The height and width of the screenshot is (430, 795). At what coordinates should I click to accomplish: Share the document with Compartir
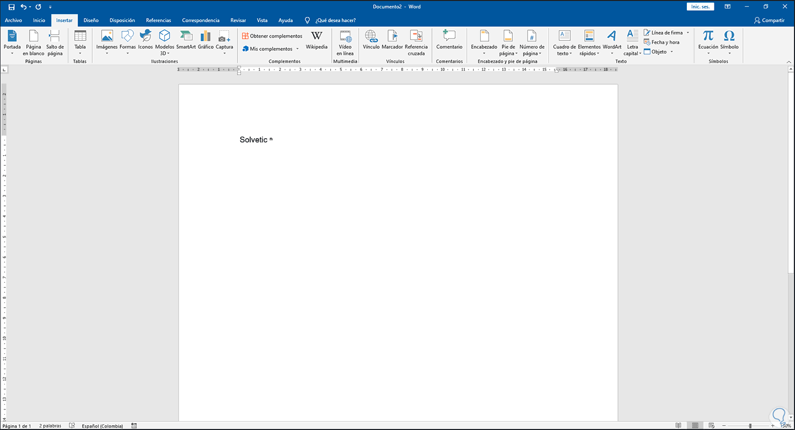(x=769, y=20)
